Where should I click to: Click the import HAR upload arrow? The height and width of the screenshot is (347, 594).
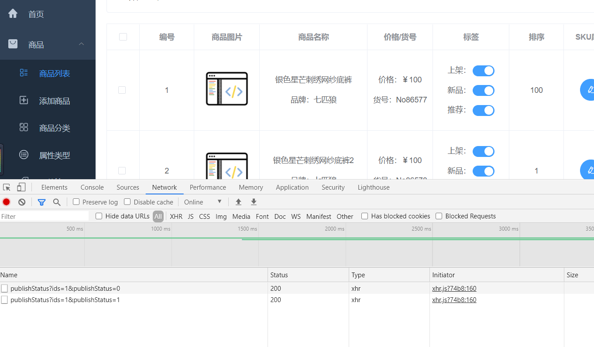pos(238,202)
